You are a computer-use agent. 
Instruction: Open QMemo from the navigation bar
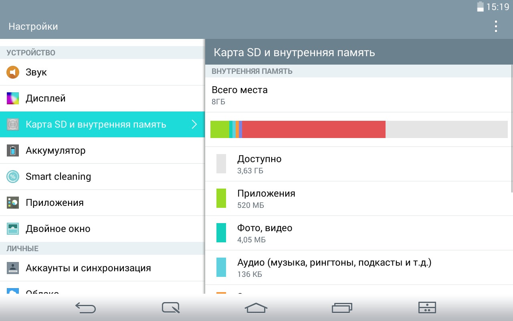click(x=171, y=308)
